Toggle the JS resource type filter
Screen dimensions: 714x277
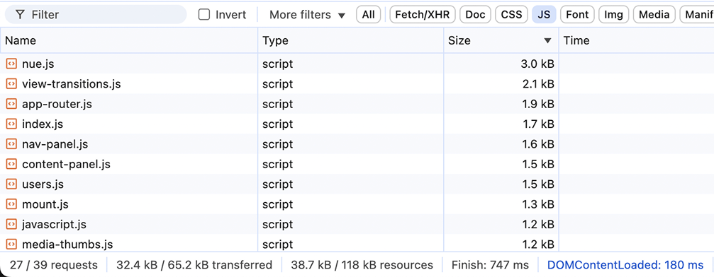[x=544, y=15]
